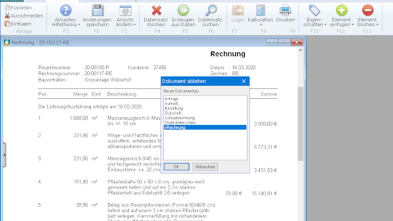The height and width of the screenshot is (221, 393).
Task: Open the Aktuelles Hilfethema help icon
Action: [65, 10]
